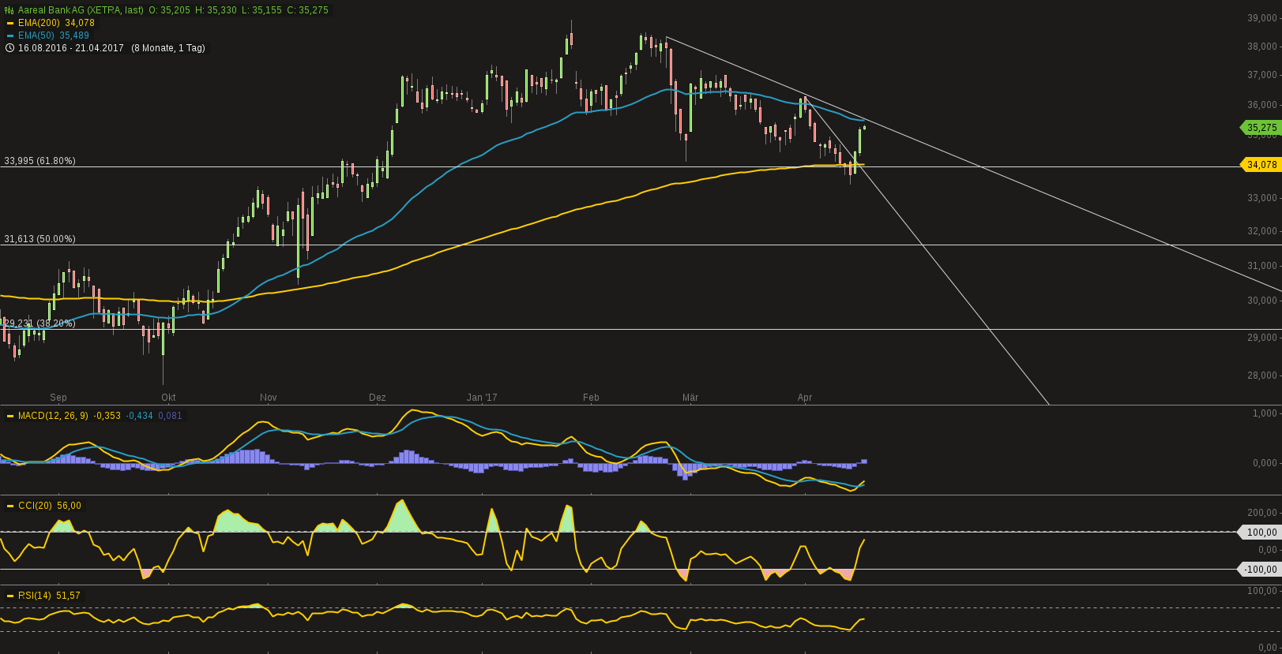
Task: Select the 31,613 (50.00%) Fibonacci label
Action: tap(40, 239)
